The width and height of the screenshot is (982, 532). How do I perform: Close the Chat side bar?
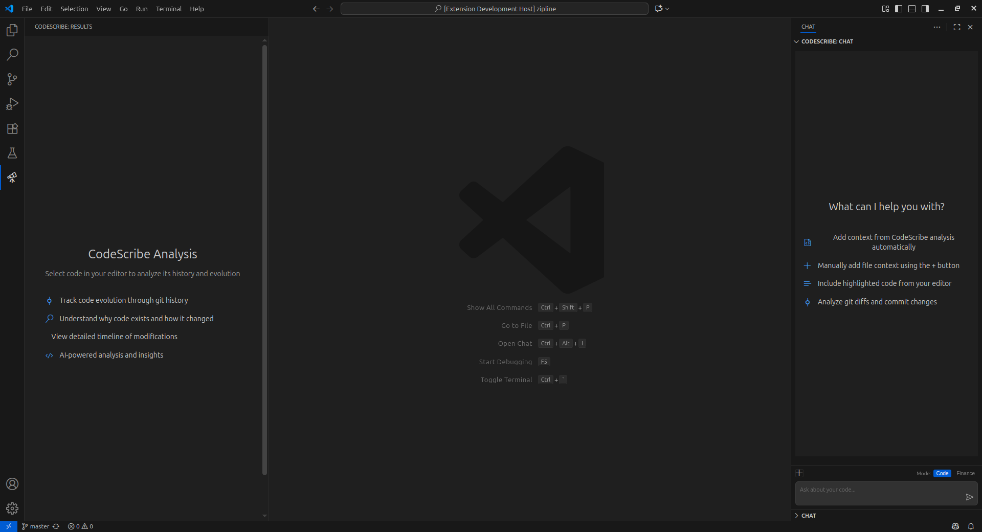tap(970, 27)
